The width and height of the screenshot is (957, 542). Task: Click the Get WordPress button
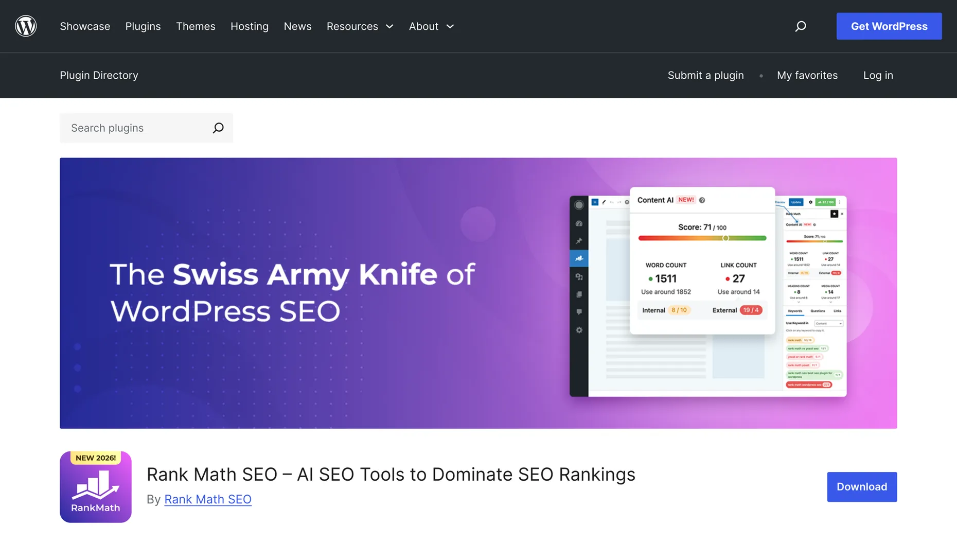pos(889,26)
